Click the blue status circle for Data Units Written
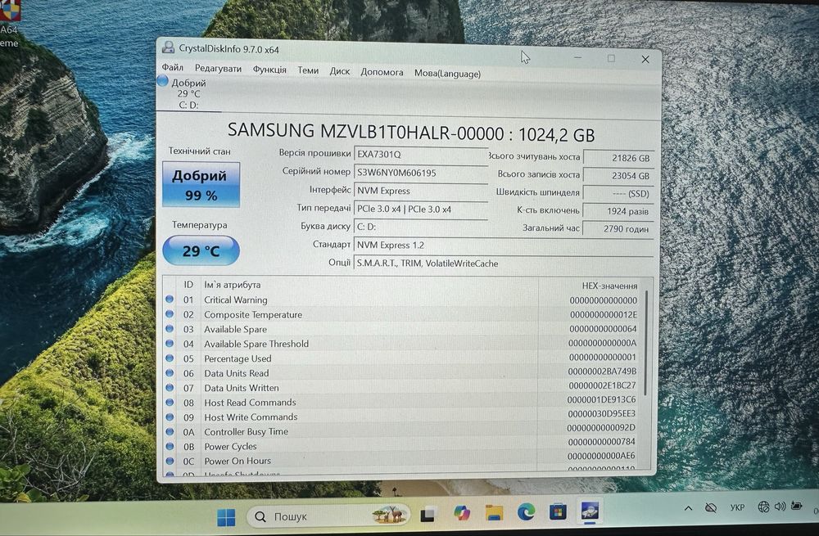Image resolution: width=819 pixels, height=536 pixels. pos(170,387)
